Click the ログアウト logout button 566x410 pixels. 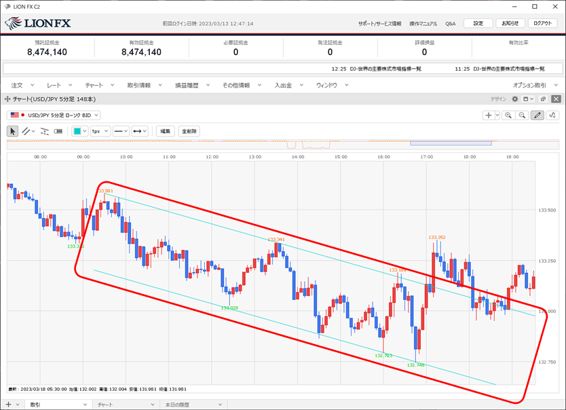click(542, 24)
